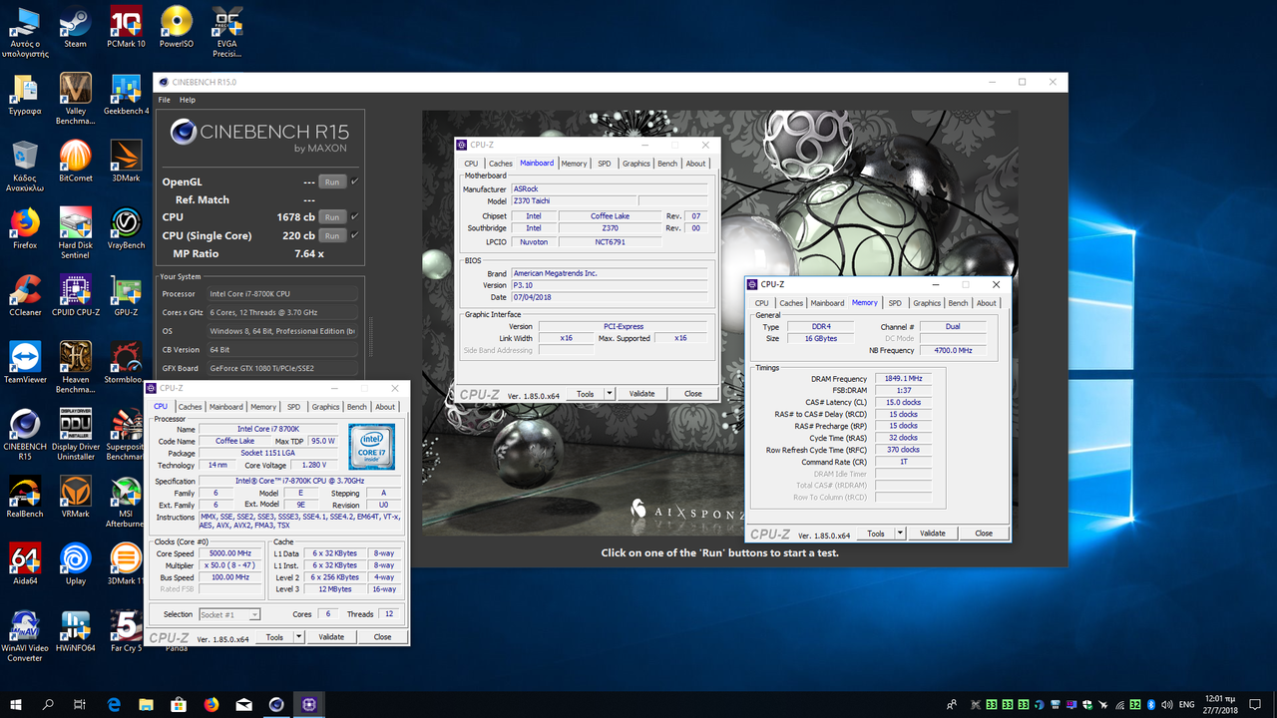Run the OpenGL test in Cinebench

tap(332, 181)
